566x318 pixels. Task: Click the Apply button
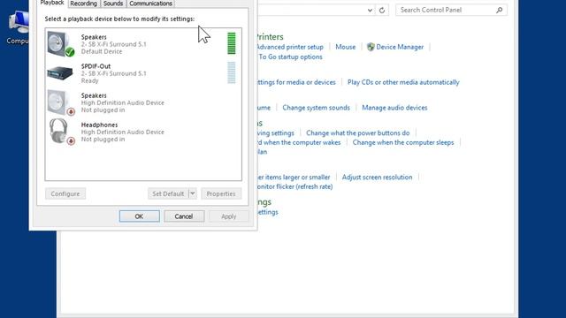[x=228, y=216]
